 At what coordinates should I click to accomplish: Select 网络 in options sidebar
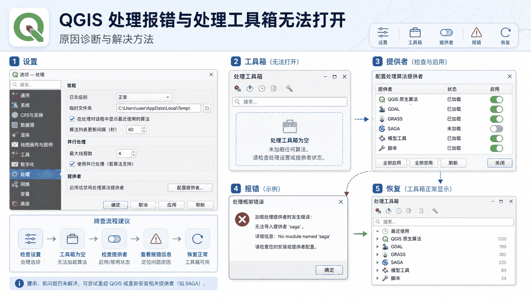(x=35, y=184)
